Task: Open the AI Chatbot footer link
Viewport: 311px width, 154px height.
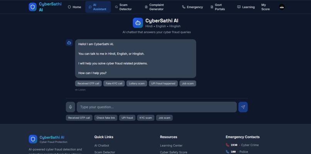Action: click(x=101, y=145)
